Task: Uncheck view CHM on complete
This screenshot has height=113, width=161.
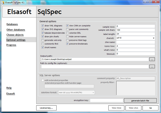Action: click(67, 25)
